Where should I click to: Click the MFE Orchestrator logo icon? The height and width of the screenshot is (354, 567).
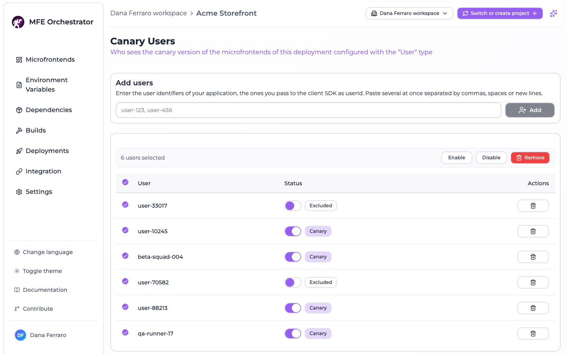(x=18, y=22)
